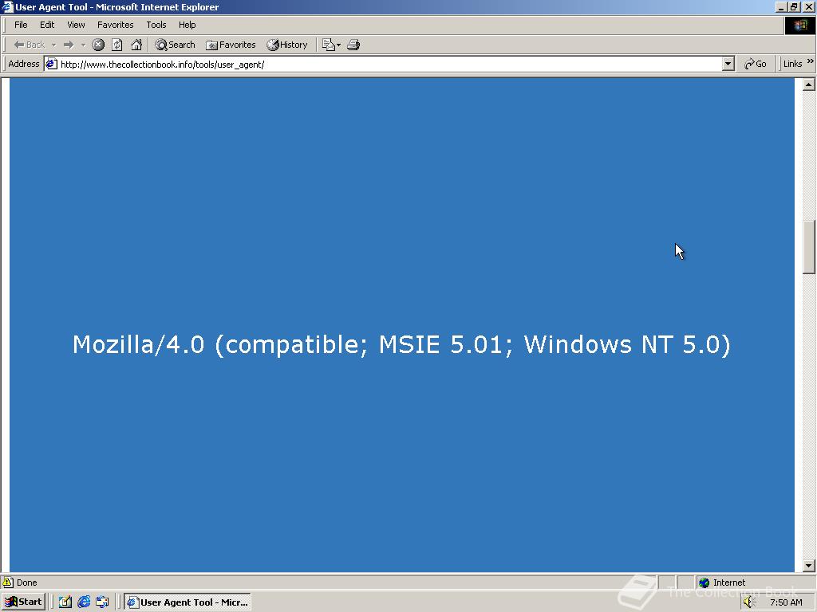Click the status bar warning page icon
The height and width of the screenshot is (612, 817).
(x=8, y=582)
